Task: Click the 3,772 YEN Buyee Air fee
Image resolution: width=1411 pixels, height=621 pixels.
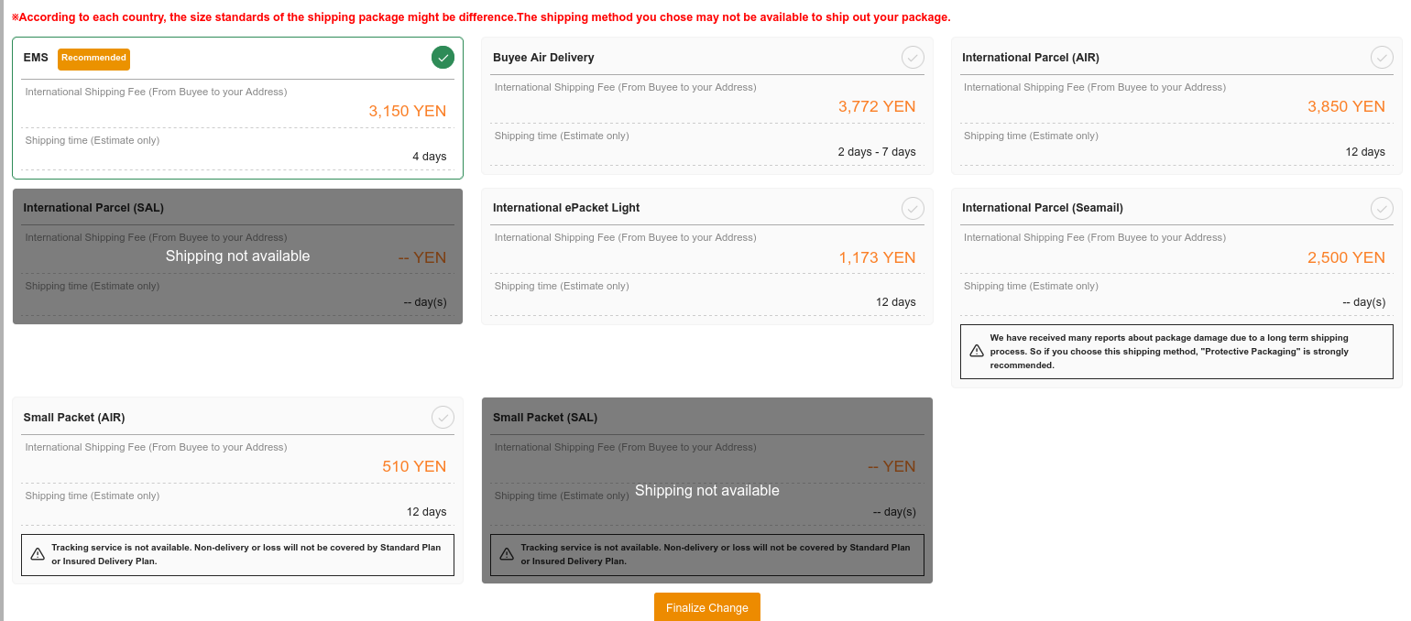Action: 876,106
